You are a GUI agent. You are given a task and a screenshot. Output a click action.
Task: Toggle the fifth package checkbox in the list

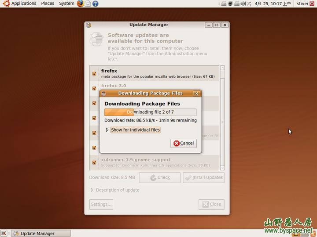[x=94, y=133]
